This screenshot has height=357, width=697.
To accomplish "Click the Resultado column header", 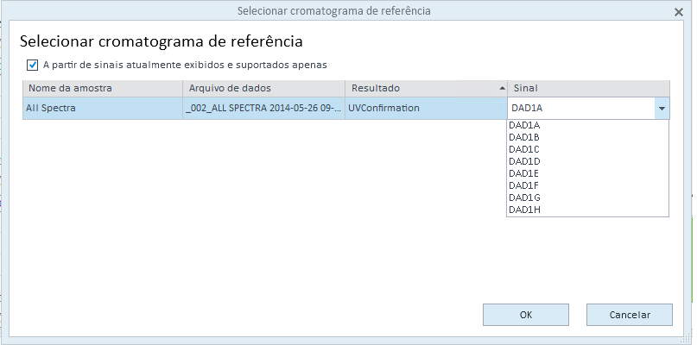I will 427,88.
